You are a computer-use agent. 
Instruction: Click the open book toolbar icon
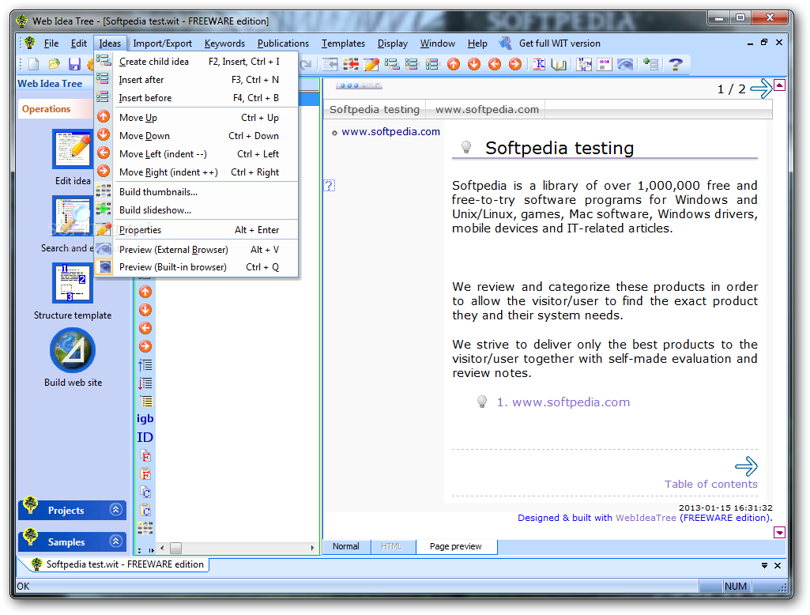559,64
